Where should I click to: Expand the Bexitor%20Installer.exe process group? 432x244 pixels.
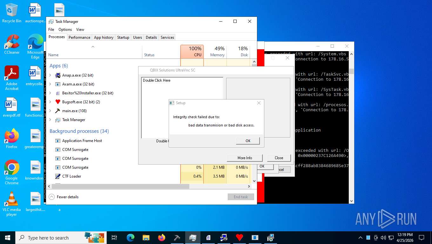click(50, 93)
